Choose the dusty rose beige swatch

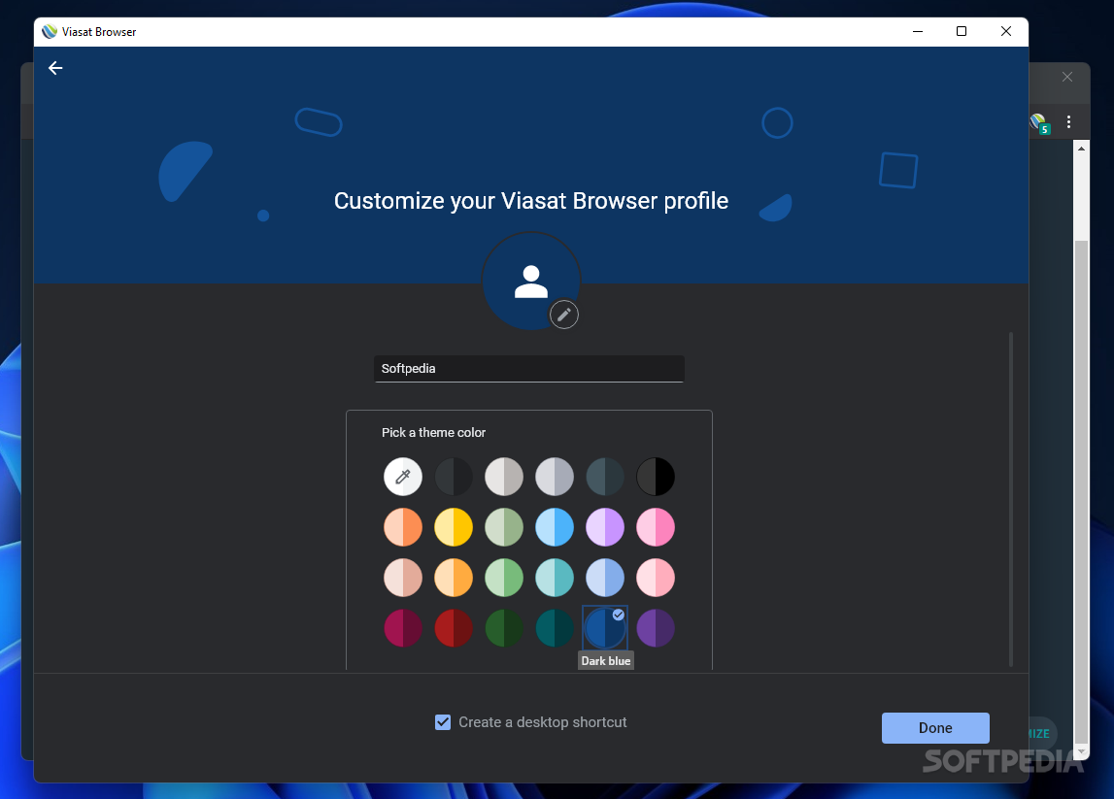pyautogui.click(x=403, y=578)
